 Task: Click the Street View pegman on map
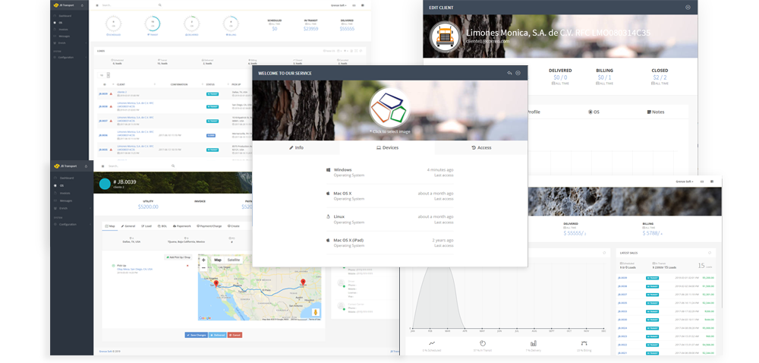[316, 313]
